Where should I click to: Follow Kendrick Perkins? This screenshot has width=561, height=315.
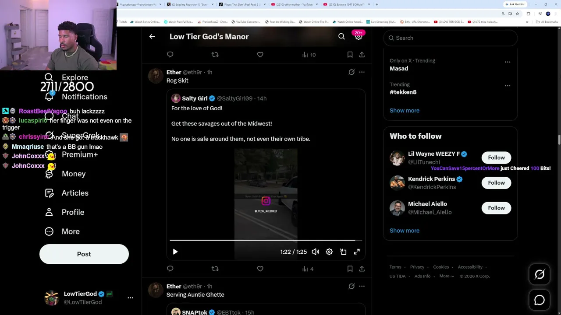coord(496,183)
